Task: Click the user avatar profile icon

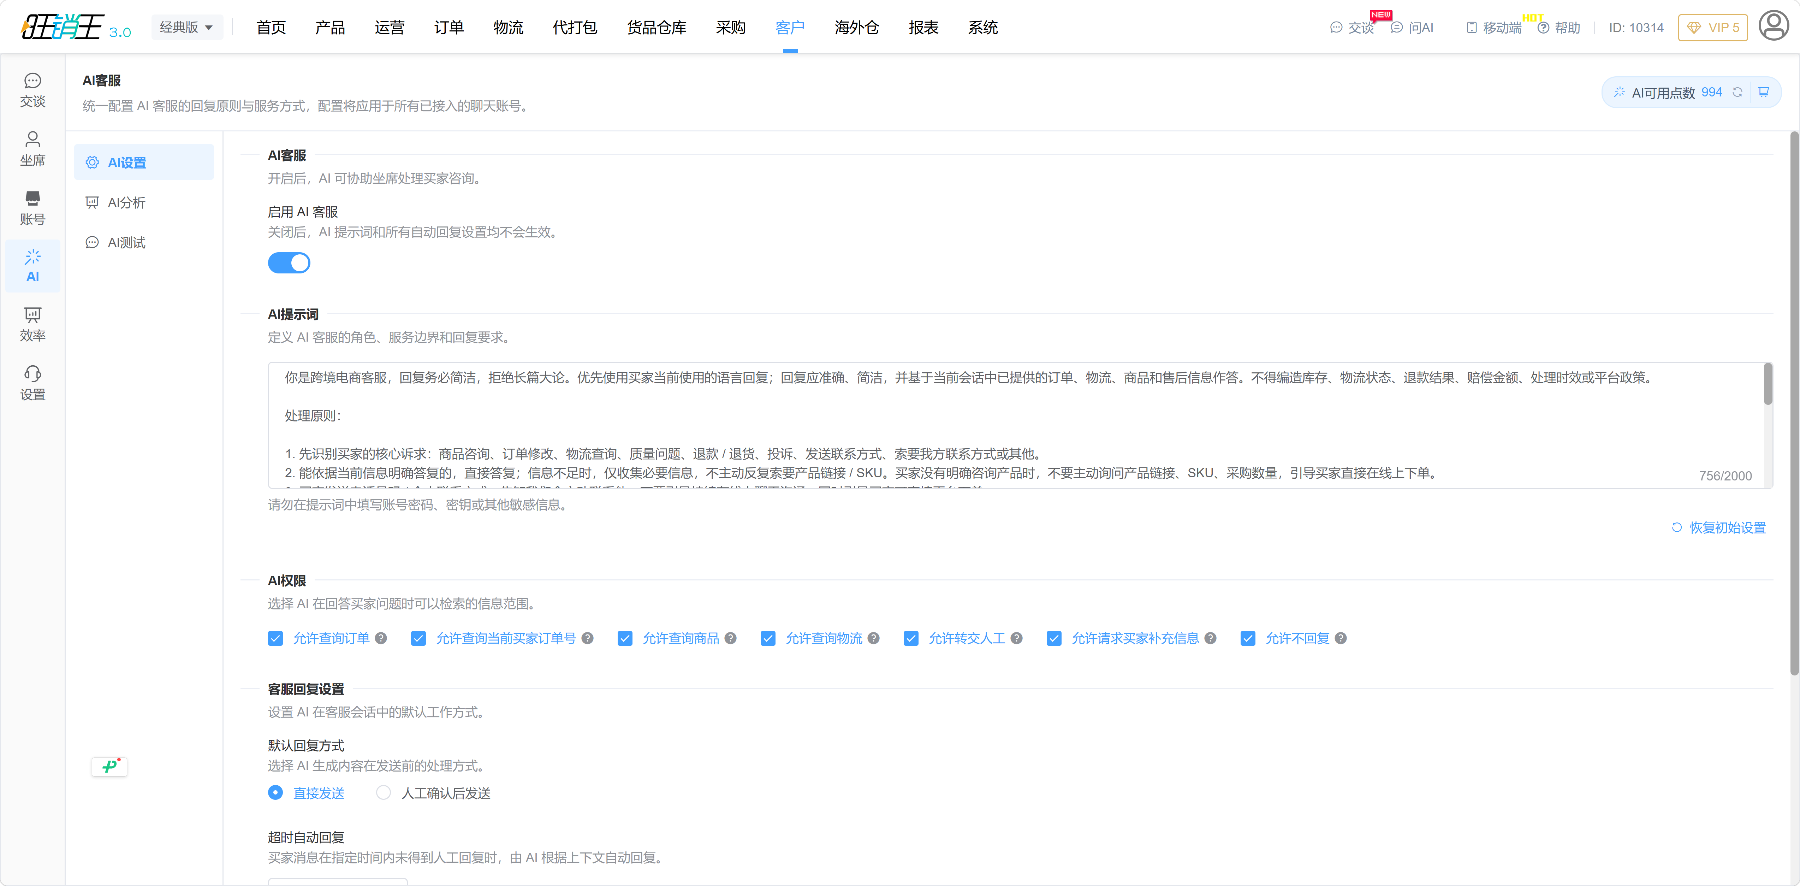Action: click(1774, 26)
